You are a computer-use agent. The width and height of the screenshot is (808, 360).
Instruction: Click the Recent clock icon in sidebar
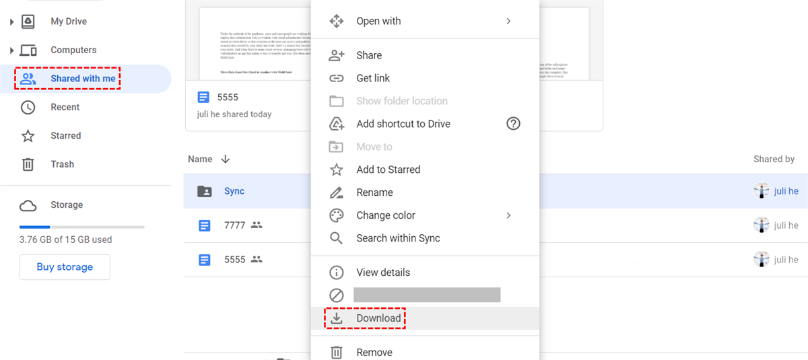(28, 108)
